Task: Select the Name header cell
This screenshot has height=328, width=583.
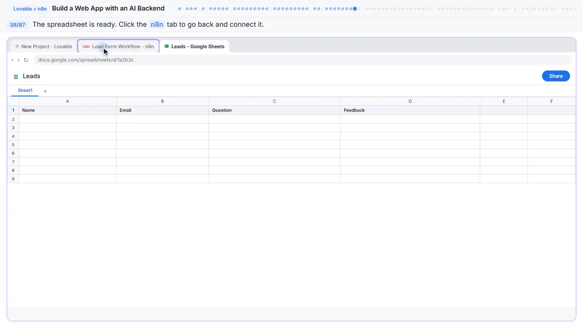Action: point(67,110)
